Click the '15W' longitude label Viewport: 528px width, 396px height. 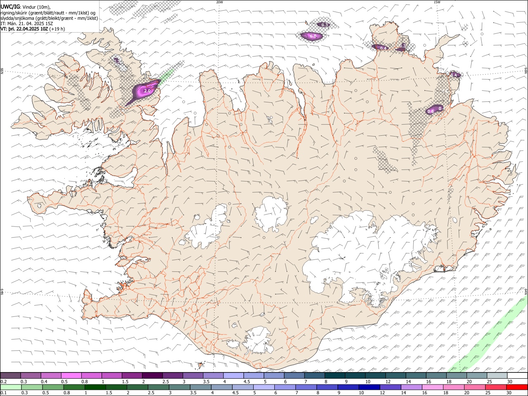click(437, 2)
